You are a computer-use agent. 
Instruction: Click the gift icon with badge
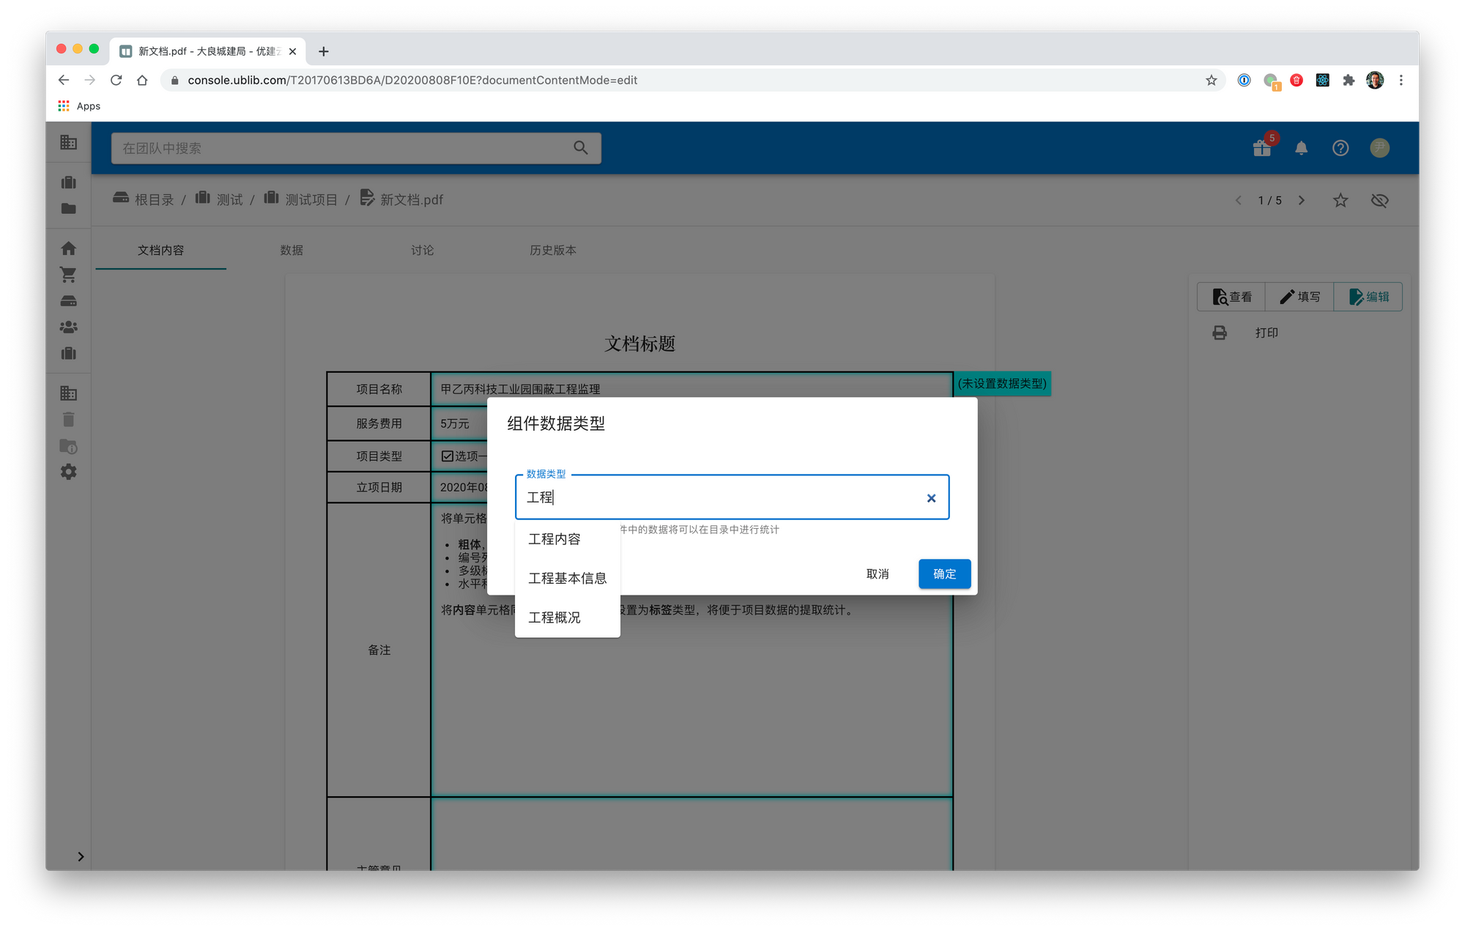click(x=1262, y=148)
